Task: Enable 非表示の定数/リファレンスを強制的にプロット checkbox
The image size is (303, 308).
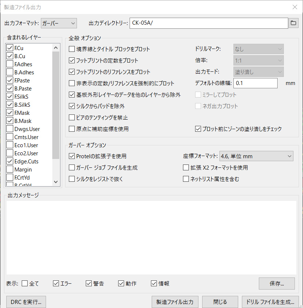Action: point(72,83)
